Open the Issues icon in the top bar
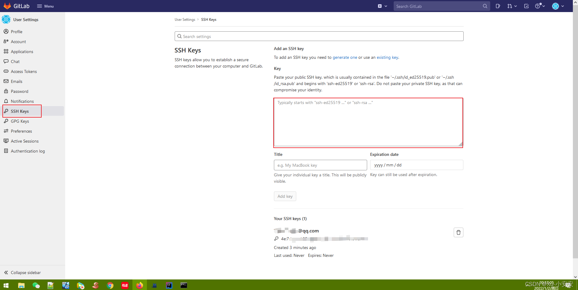The width and height of the screenshot is (578, 290). [498, 6]
